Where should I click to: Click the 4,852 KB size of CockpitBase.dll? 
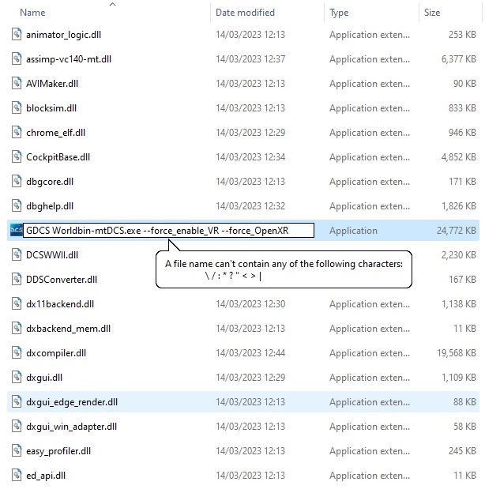(459, 157)
